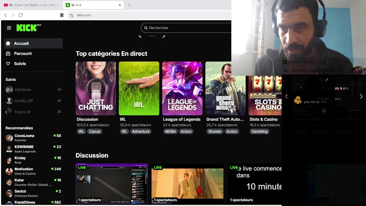366x206 pixels.
Task: Open CocoLouna recommended channel
Action: click(x=33, y=138)
